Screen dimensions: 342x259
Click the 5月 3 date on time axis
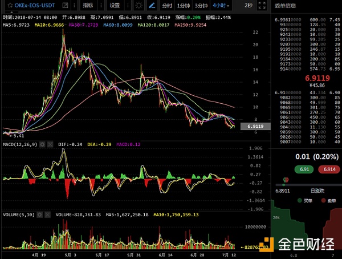pos(71,255)
